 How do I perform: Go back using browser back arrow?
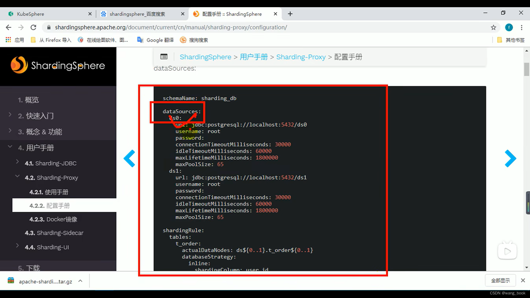9,27
